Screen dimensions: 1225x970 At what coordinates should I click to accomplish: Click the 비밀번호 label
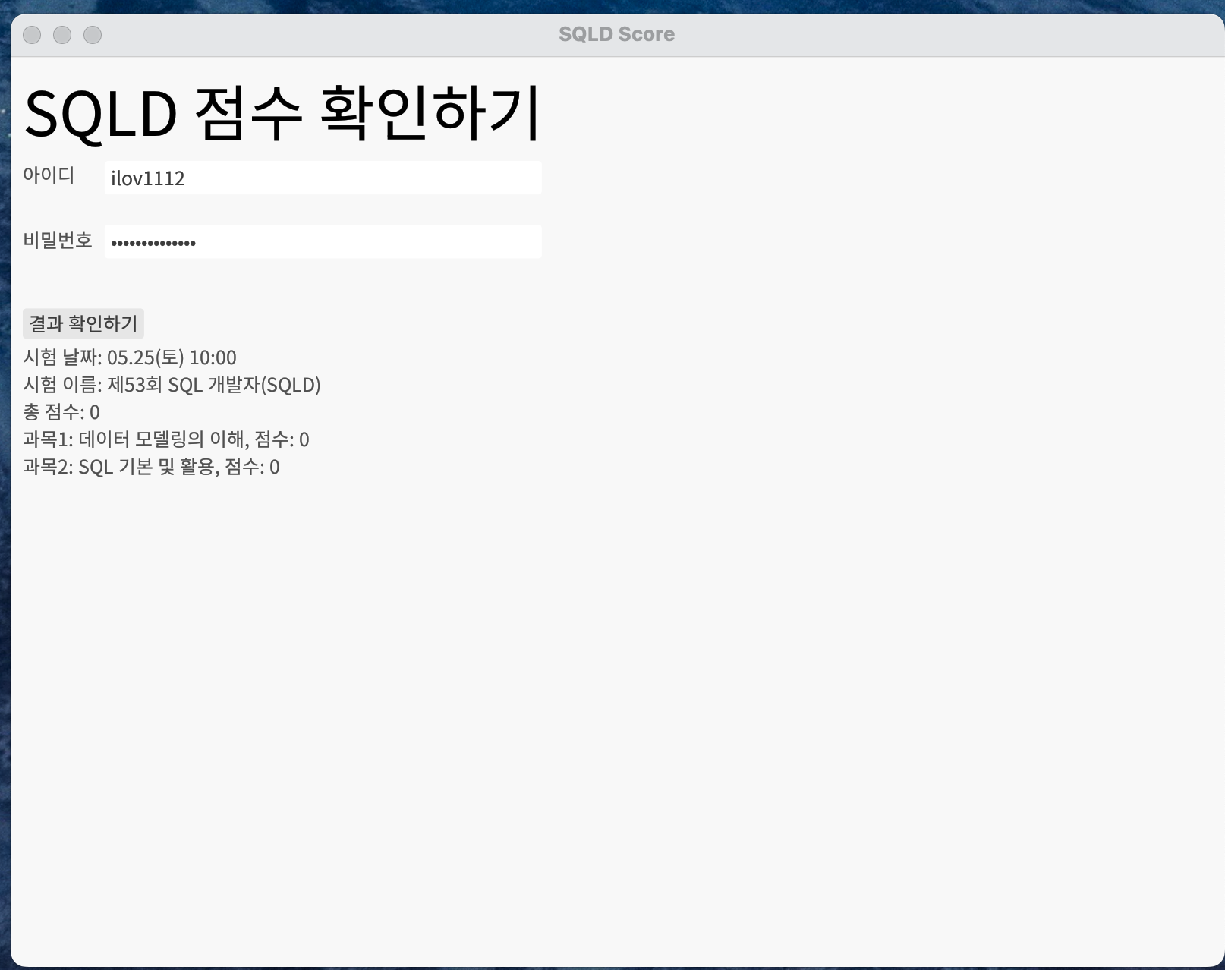[x=58, y=240]
